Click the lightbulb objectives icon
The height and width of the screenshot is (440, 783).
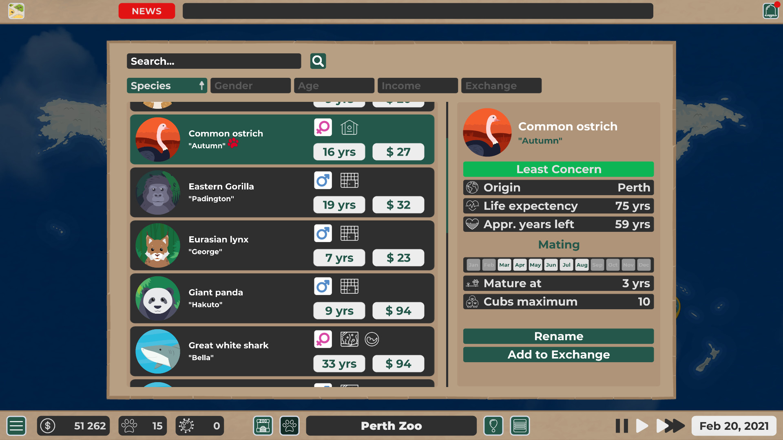493,426
